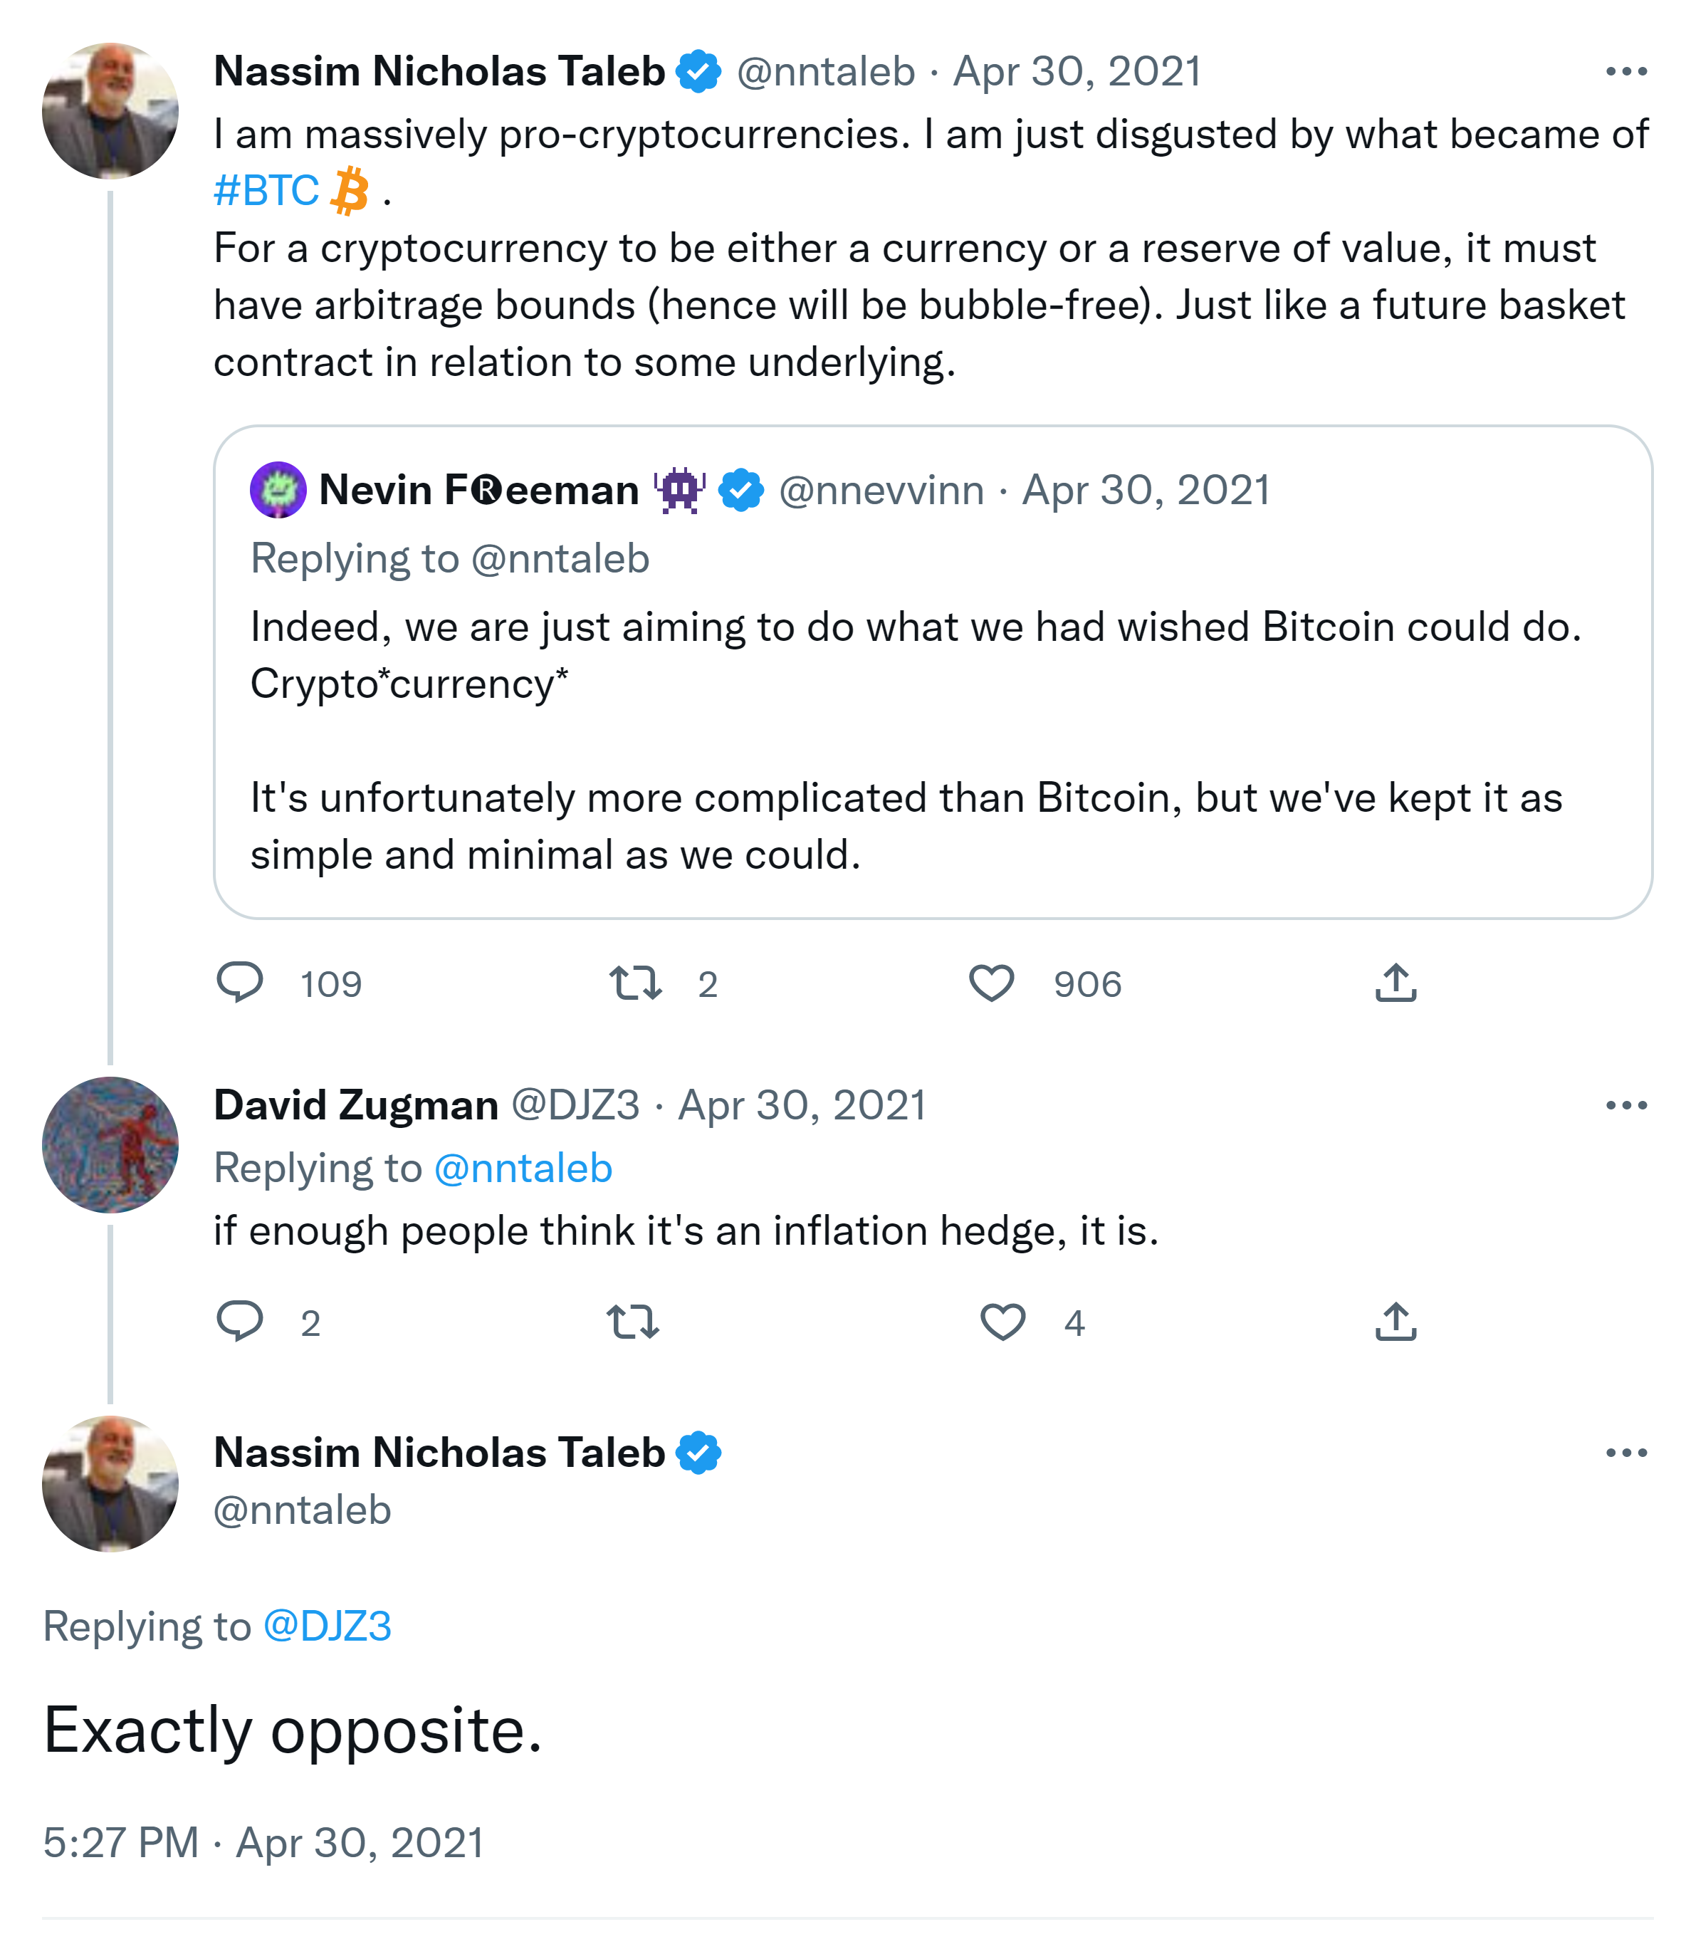Like Taleb's tweet with 906 likes
This screenshot has height=1954, width=1681.
[991, 983]
